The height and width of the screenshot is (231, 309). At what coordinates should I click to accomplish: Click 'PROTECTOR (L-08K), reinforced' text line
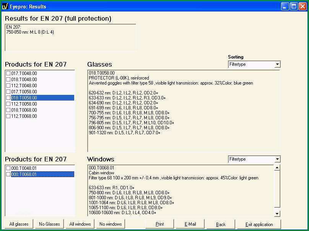point(119,78)
